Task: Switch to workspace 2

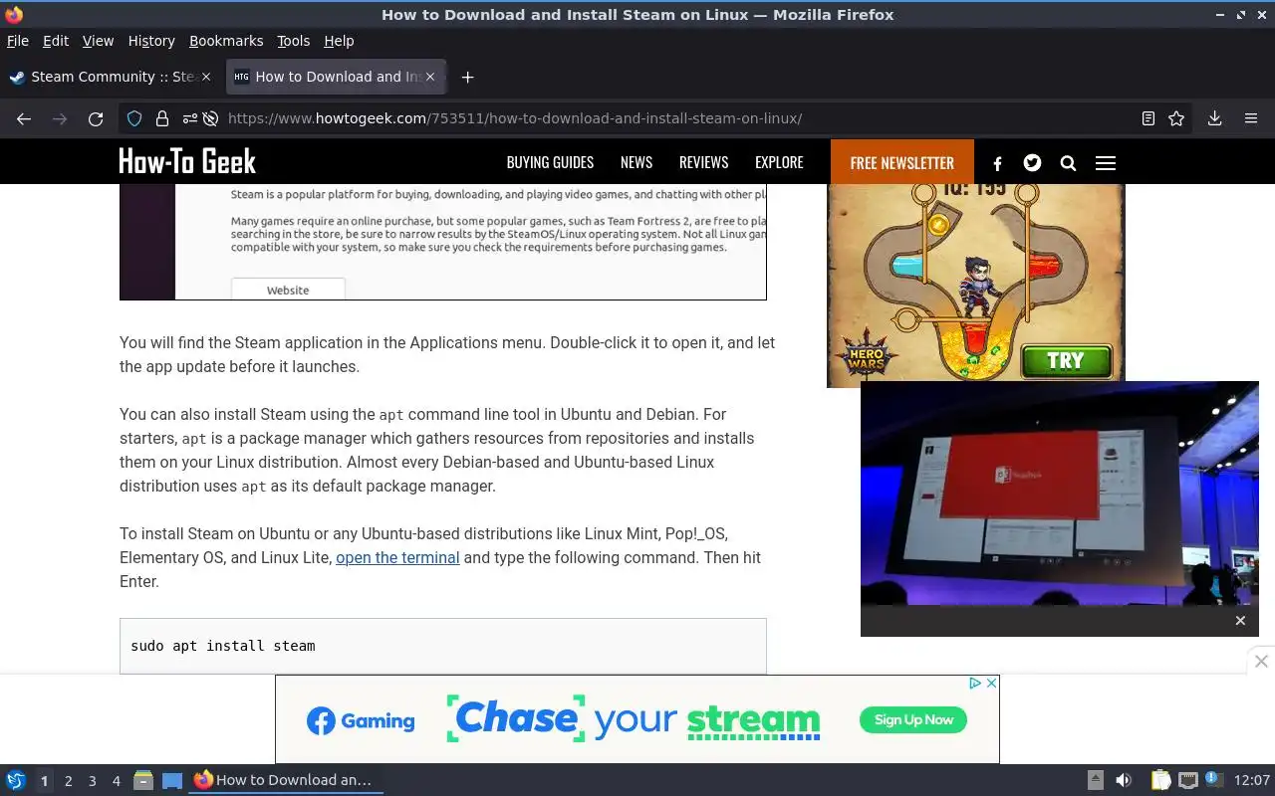Action: point(69,781)
